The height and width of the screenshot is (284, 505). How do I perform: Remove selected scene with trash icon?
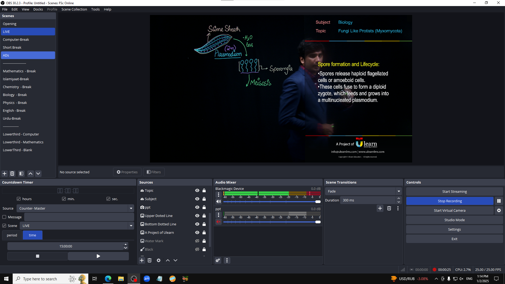click(x=12, y=174)
